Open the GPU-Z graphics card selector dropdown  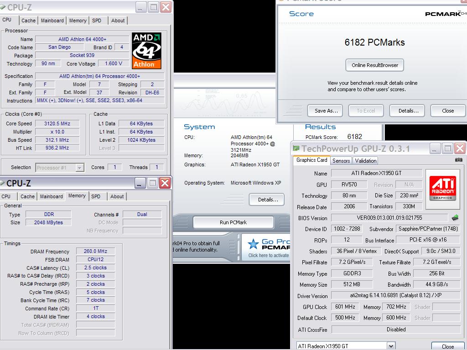point(391,346)
